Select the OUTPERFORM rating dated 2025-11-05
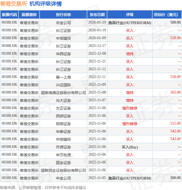 coord(130,178)
